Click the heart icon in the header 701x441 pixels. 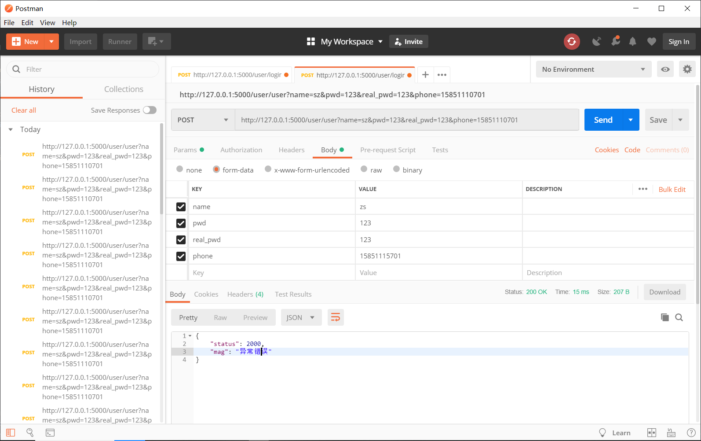pyautogui.click(x=652, y=41)
